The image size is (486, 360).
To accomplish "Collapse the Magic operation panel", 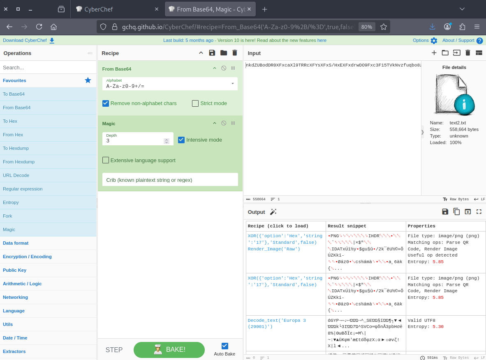I will point(214,123).
